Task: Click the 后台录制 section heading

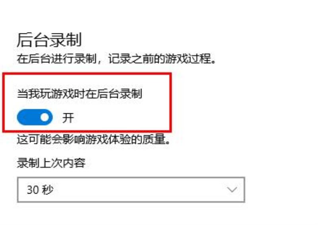Action: pos(49,40)
